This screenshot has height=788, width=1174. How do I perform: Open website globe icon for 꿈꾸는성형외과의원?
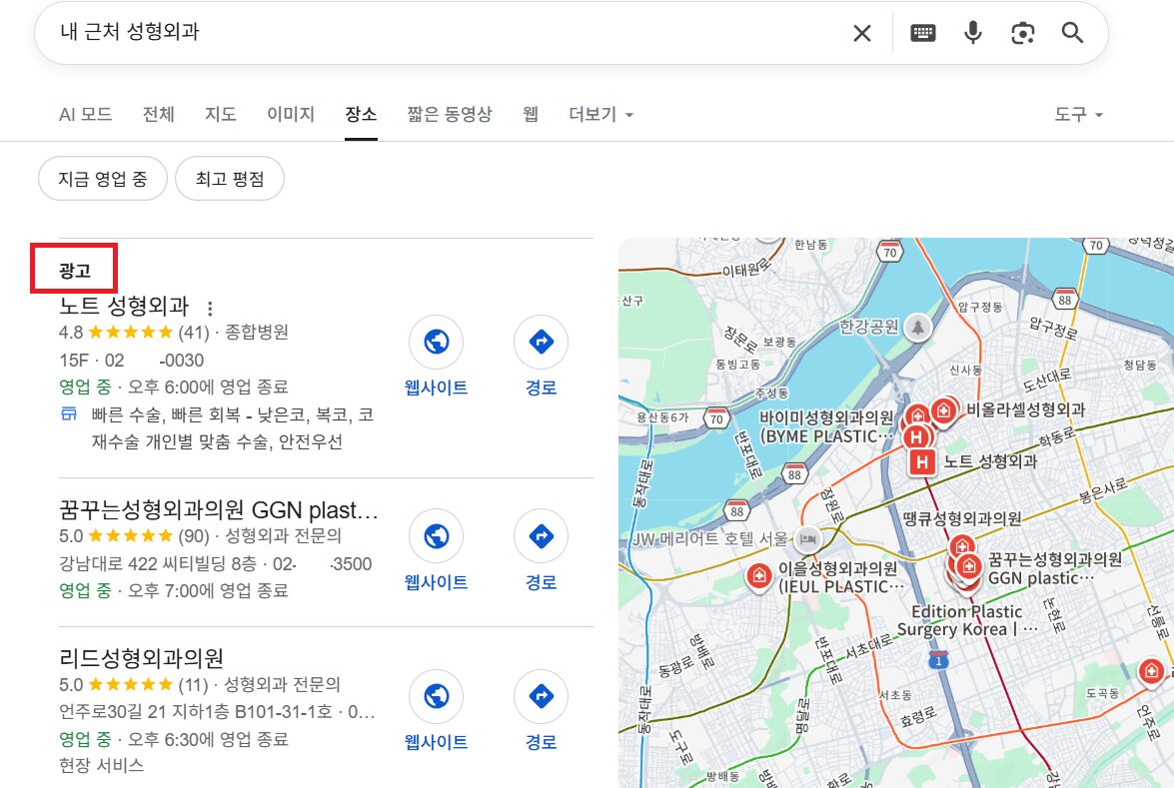coord(436,535)
